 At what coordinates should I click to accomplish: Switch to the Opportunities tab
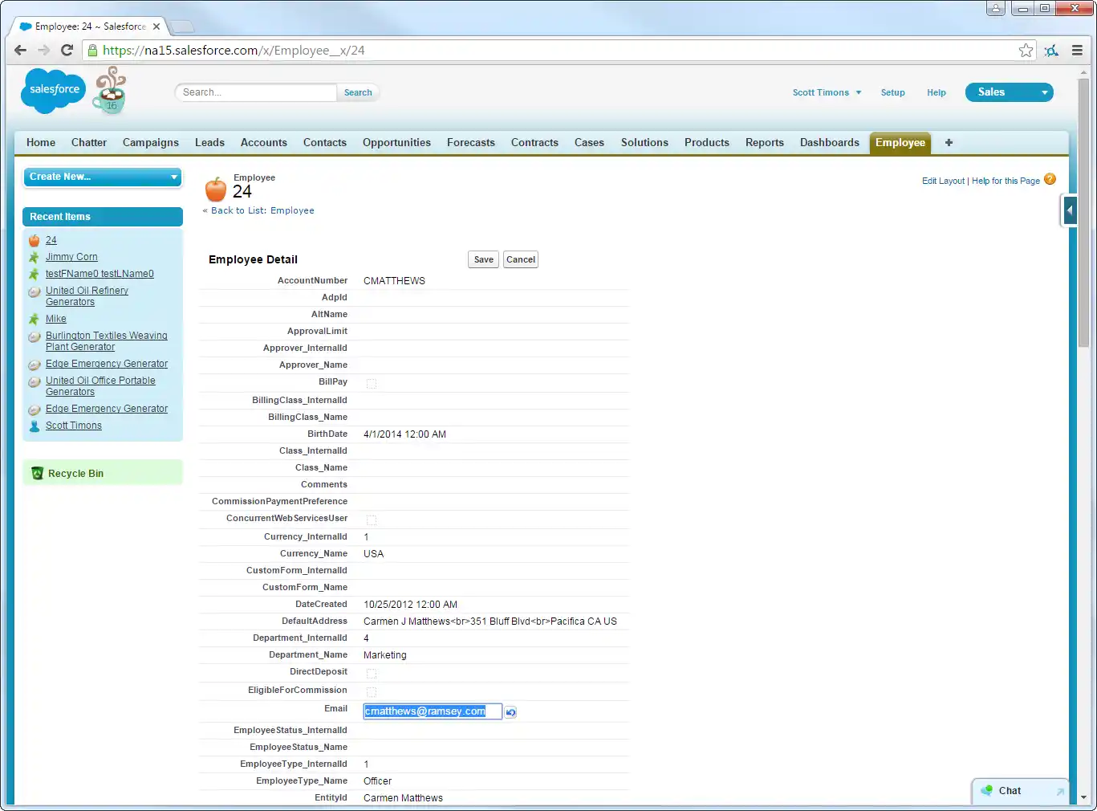click(x=396, y=143)
